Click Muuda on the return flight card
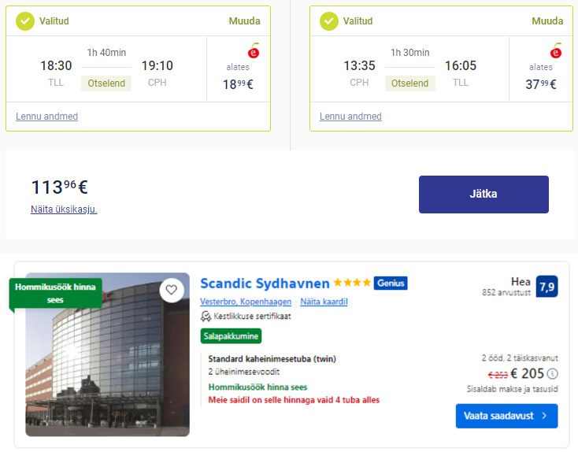The image size is (578, 452). pos(547,21)
